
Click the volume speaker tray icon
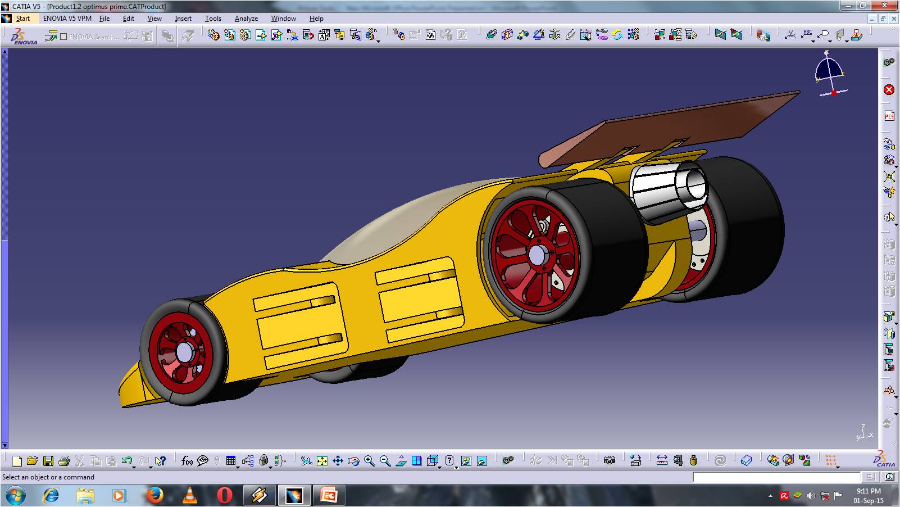click(811, 496)
